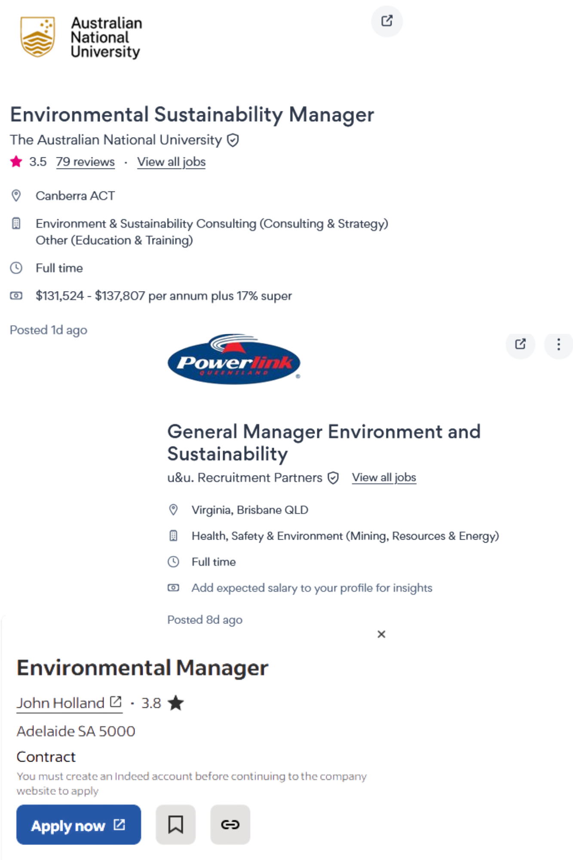Click Virginia, Brisbane QLD location text
Viewport: 573px width, 860px height.
pos(250,510)
